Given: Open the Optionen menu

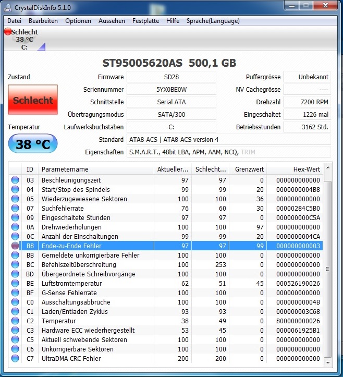Looking at the screenshot, I should (78, 21).
